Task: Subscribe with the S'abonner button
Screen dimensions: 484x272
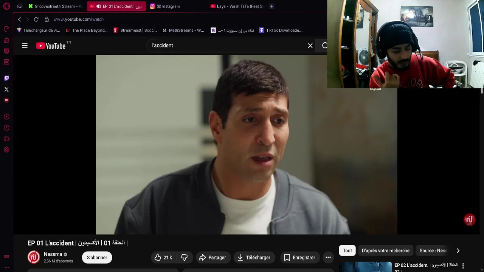Action: click(97, 258)
